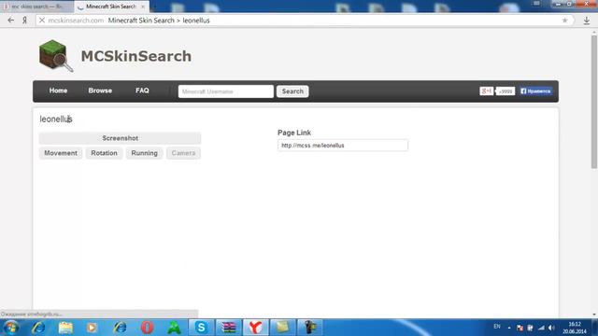The width and height of the screenshot is (598, 336).
Task: Click the browser back arrow
Action: click(x=10, y=21)
